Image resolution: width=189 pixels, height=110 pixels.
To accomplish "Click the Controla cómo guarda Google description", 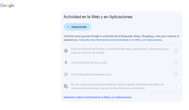I will click(121, 38).
